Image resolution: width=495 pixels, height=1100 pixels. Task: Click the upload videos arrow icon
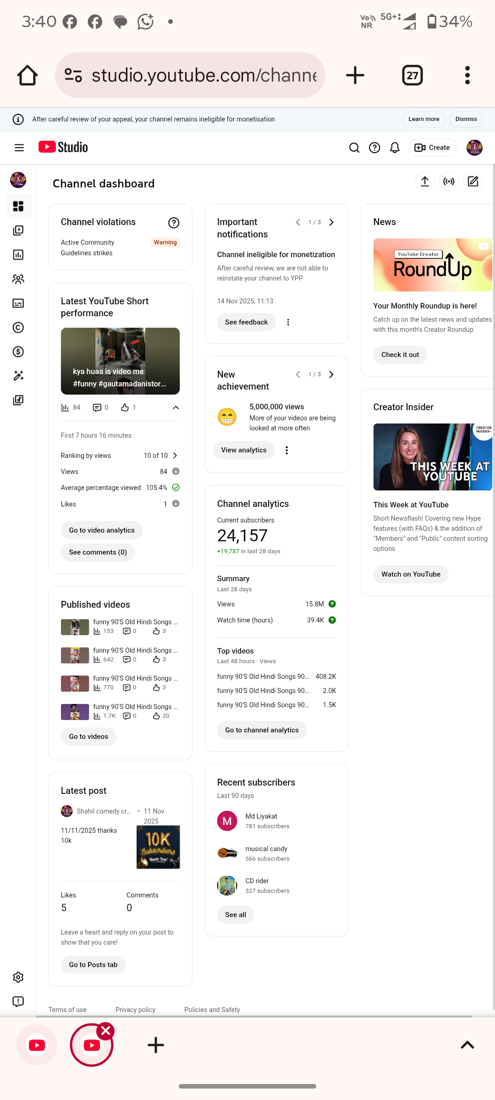[425, 181]
